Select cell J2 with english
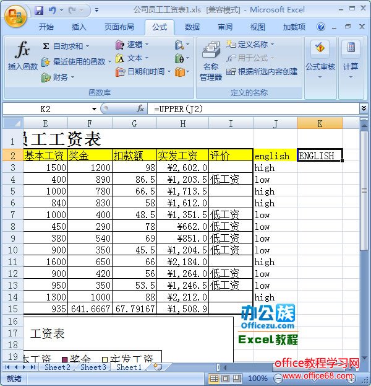 pos(275,156)
